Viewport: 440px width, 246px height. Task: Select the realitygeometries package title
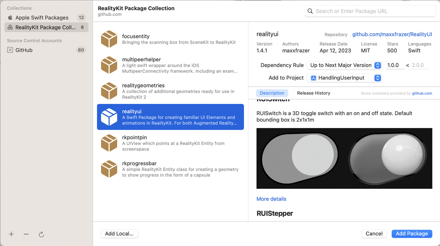pyautogui.click(x=143, y=85)
